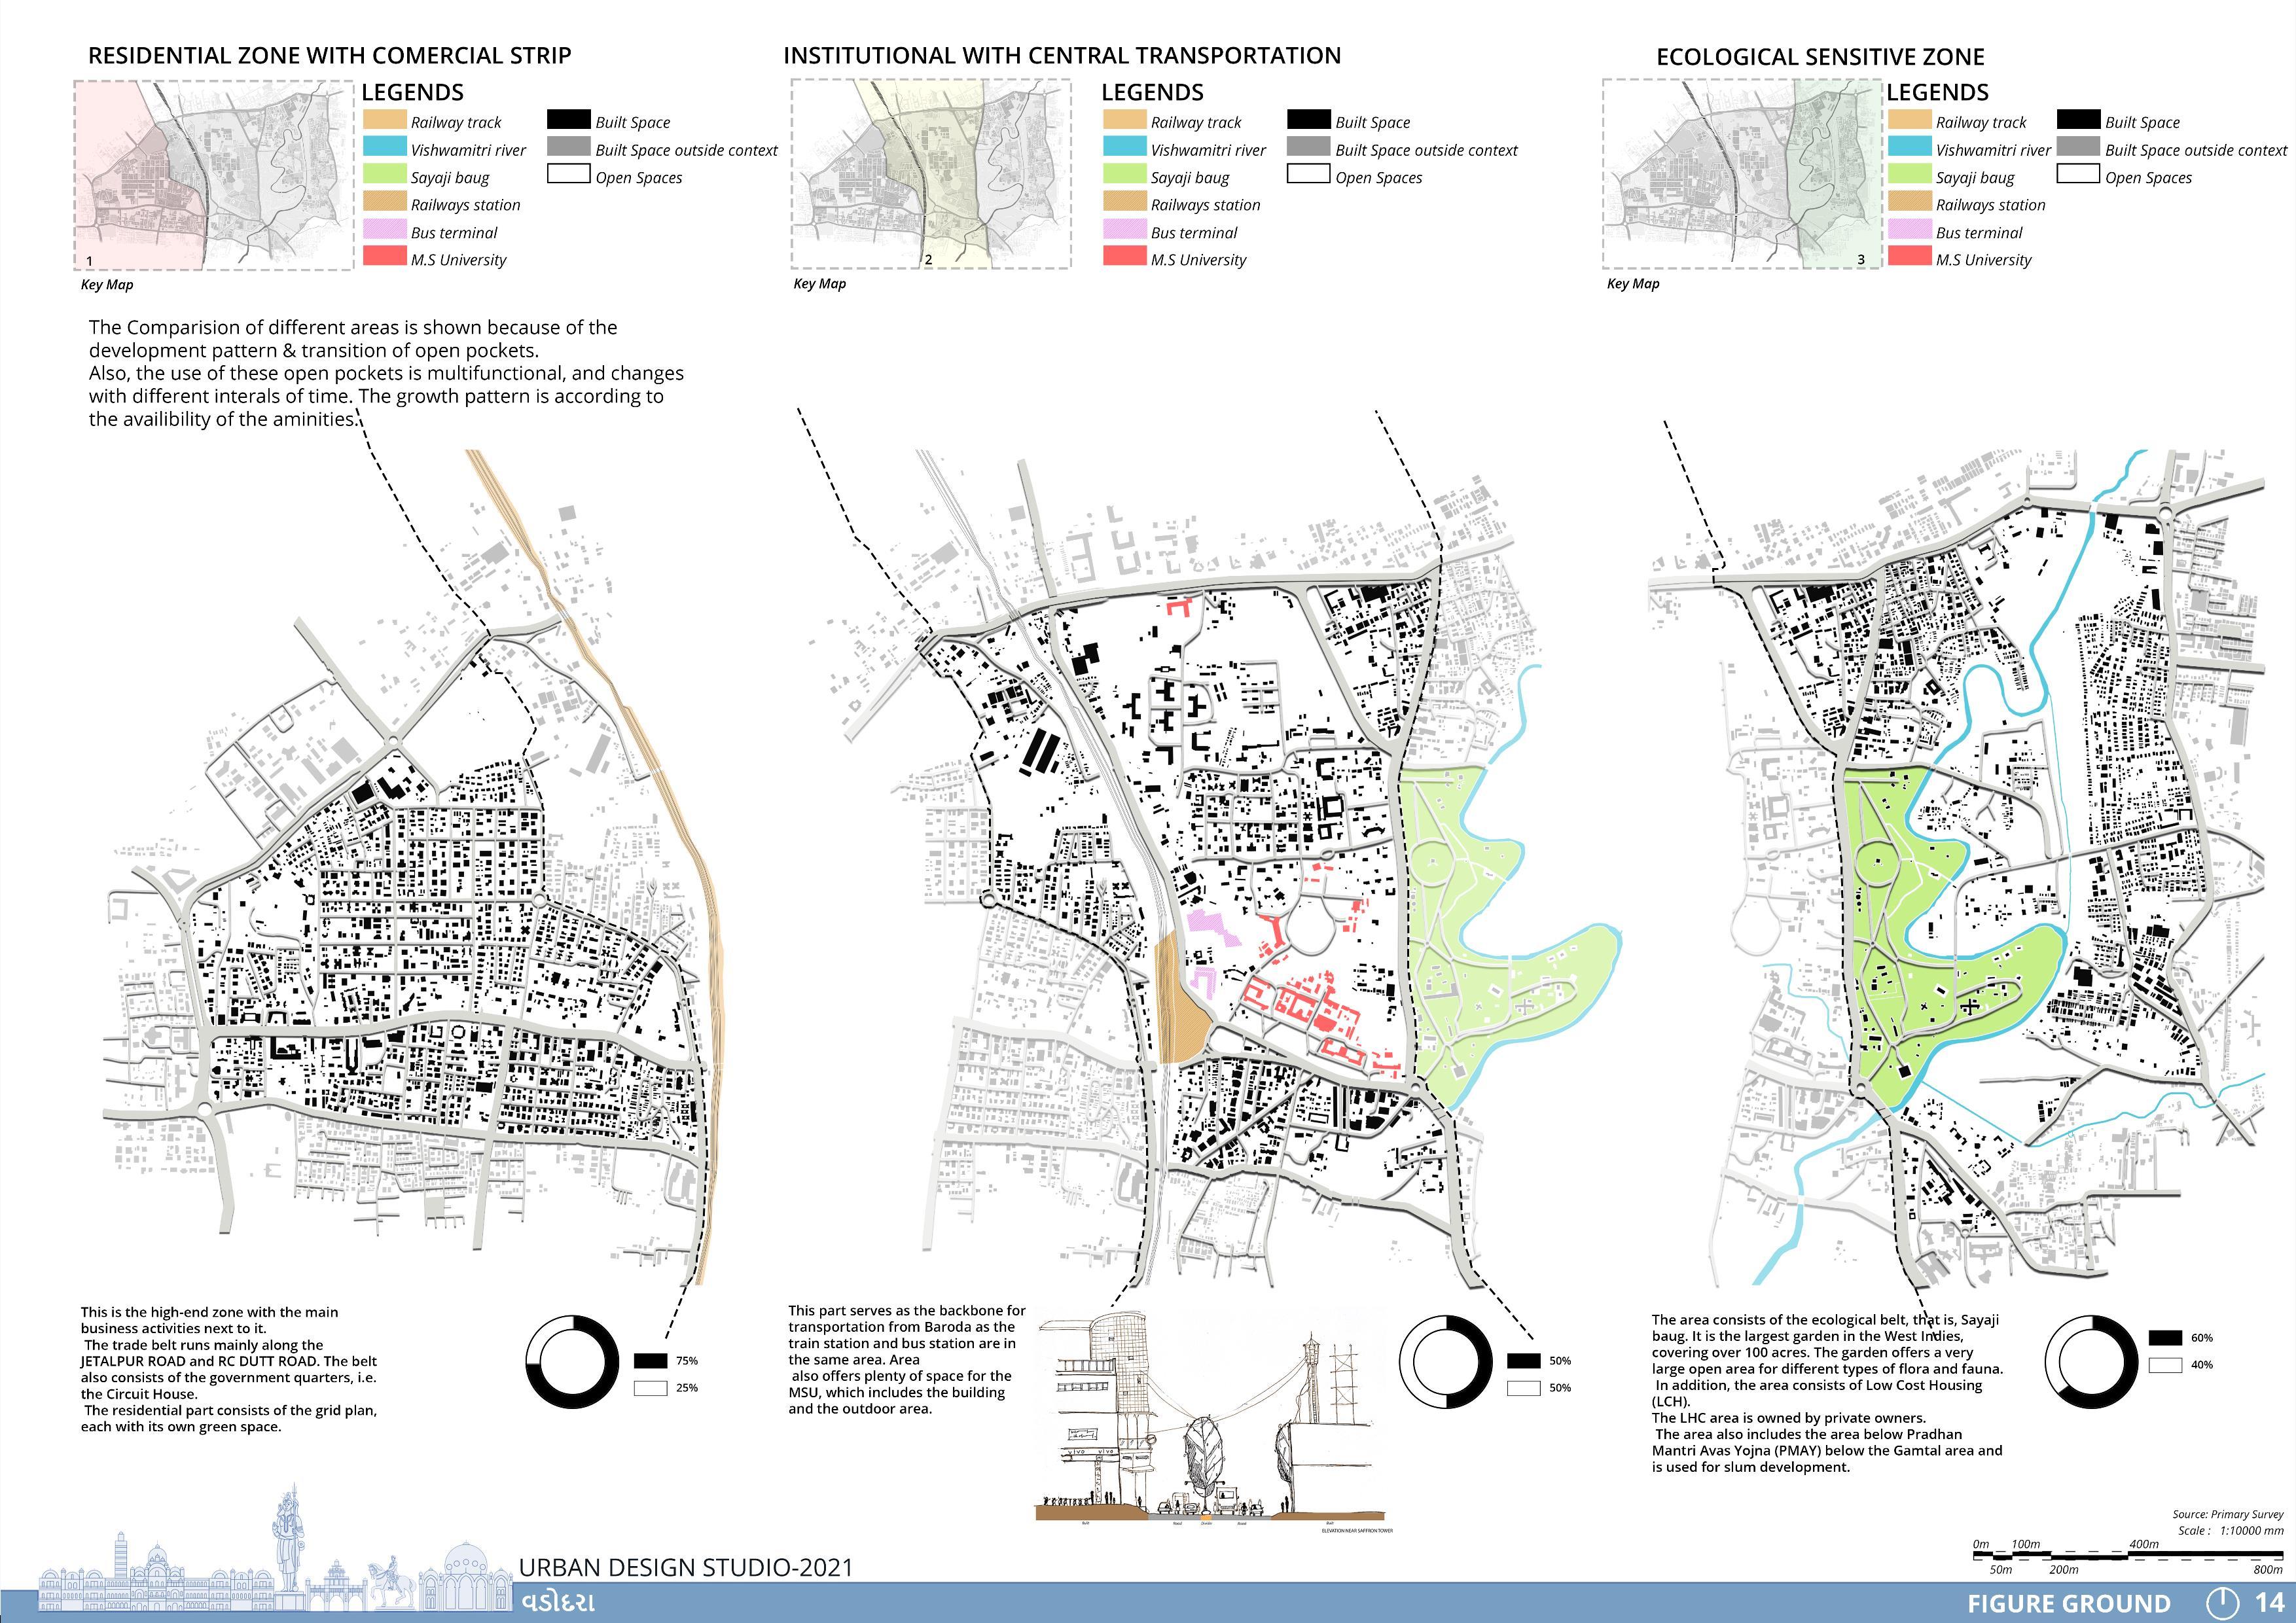This screenshot has width=2296, height=1623.
Task: Click the orange Railway track swatch in first legend
Action: pyautogui.click(x=384, y=121)
